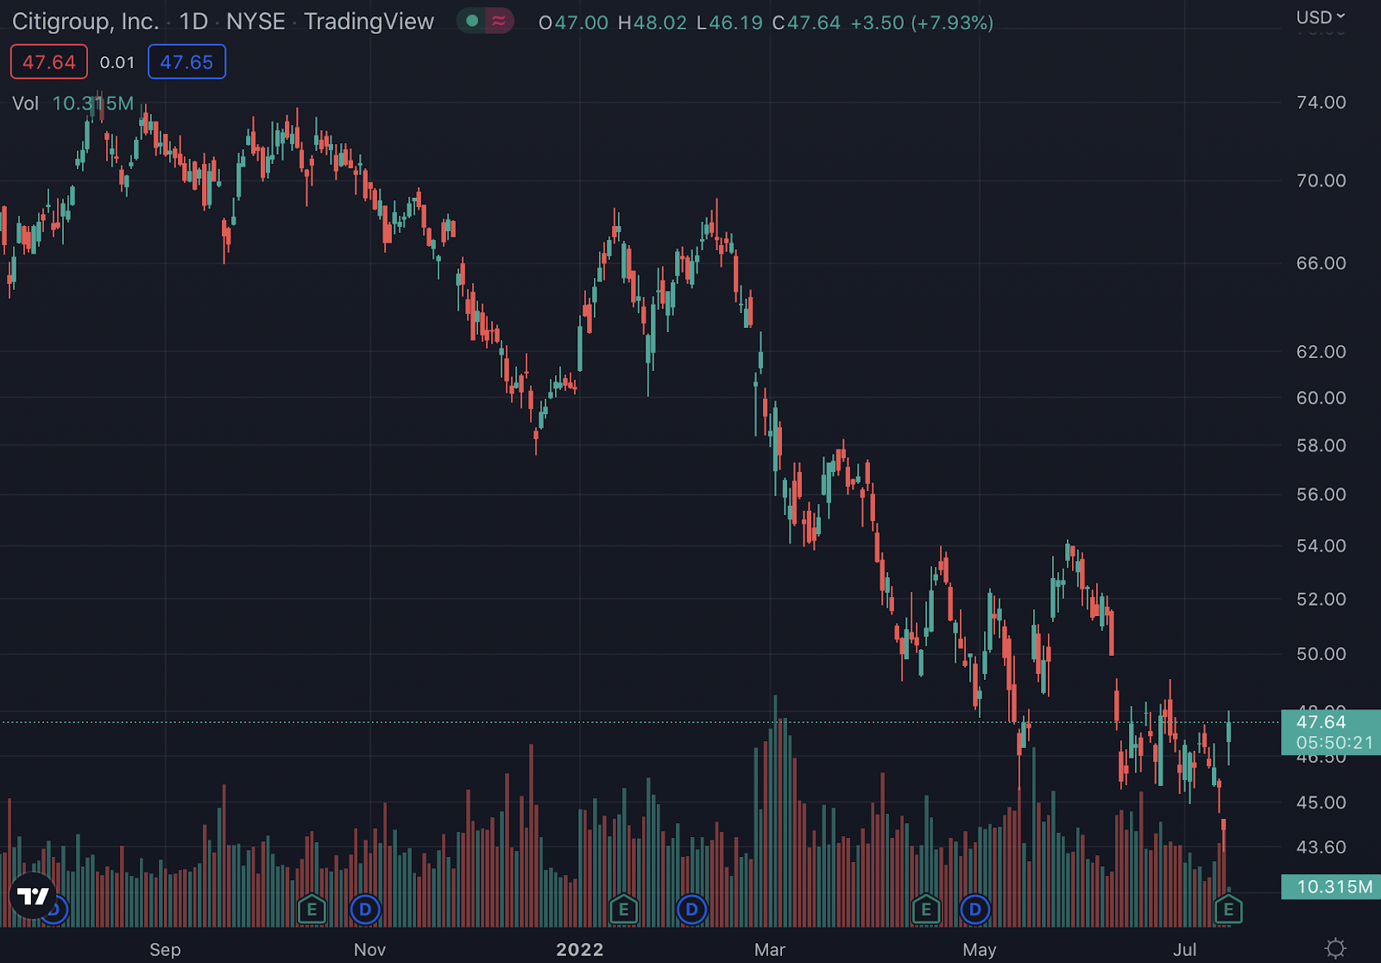Open the dividend marker from February 2022
The width and height of the screenshot is (1381, 963).
(x=691, y=909)
